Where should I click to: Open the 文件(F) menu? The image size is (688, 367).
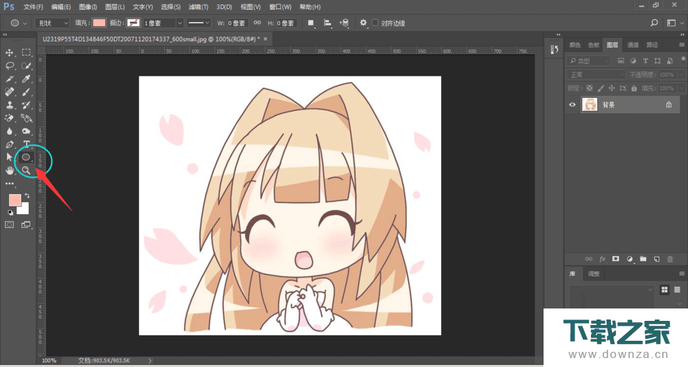click(x=33, y=7)
